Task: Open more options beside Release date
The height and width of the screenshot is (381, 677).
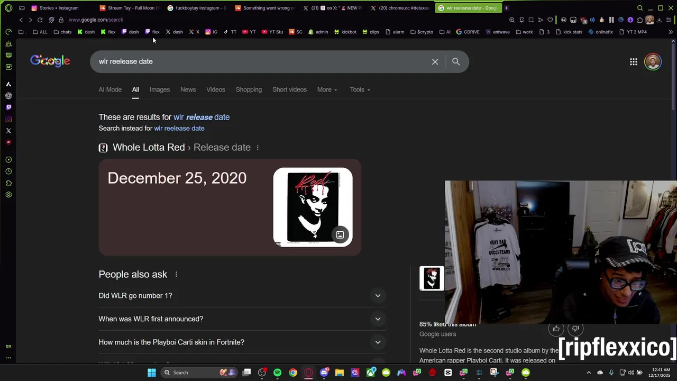Action: coord(258,148)
